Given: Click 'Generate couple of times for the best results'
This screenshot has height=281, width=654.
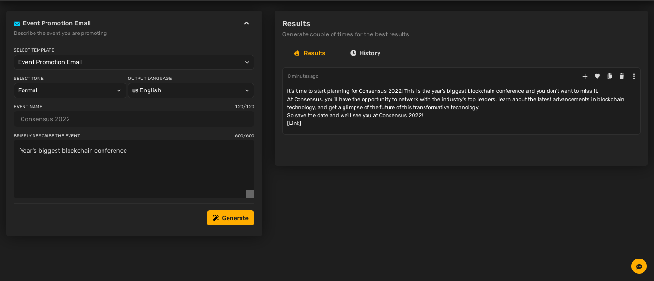Looking at the screenshot, I should coord(345,34).
